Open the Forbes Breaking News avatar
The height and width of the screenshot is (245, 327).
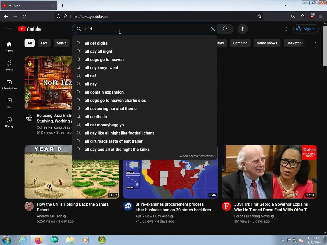tap(227, 206)
